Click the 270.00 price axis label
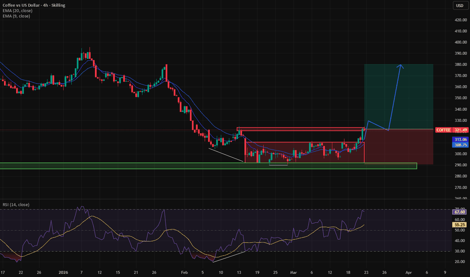Viewport: 470px width, 277px height. (461, 187)
